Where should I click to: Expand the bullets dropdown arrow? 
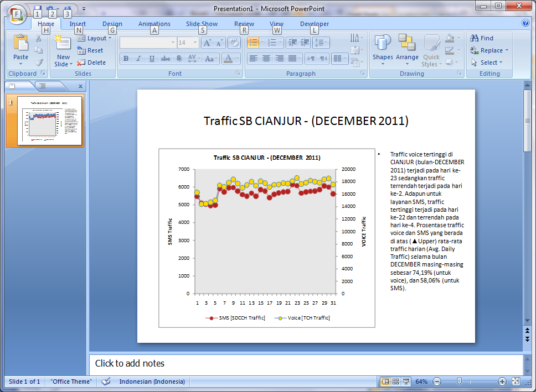pyautogui.click(x=262, y=43)
